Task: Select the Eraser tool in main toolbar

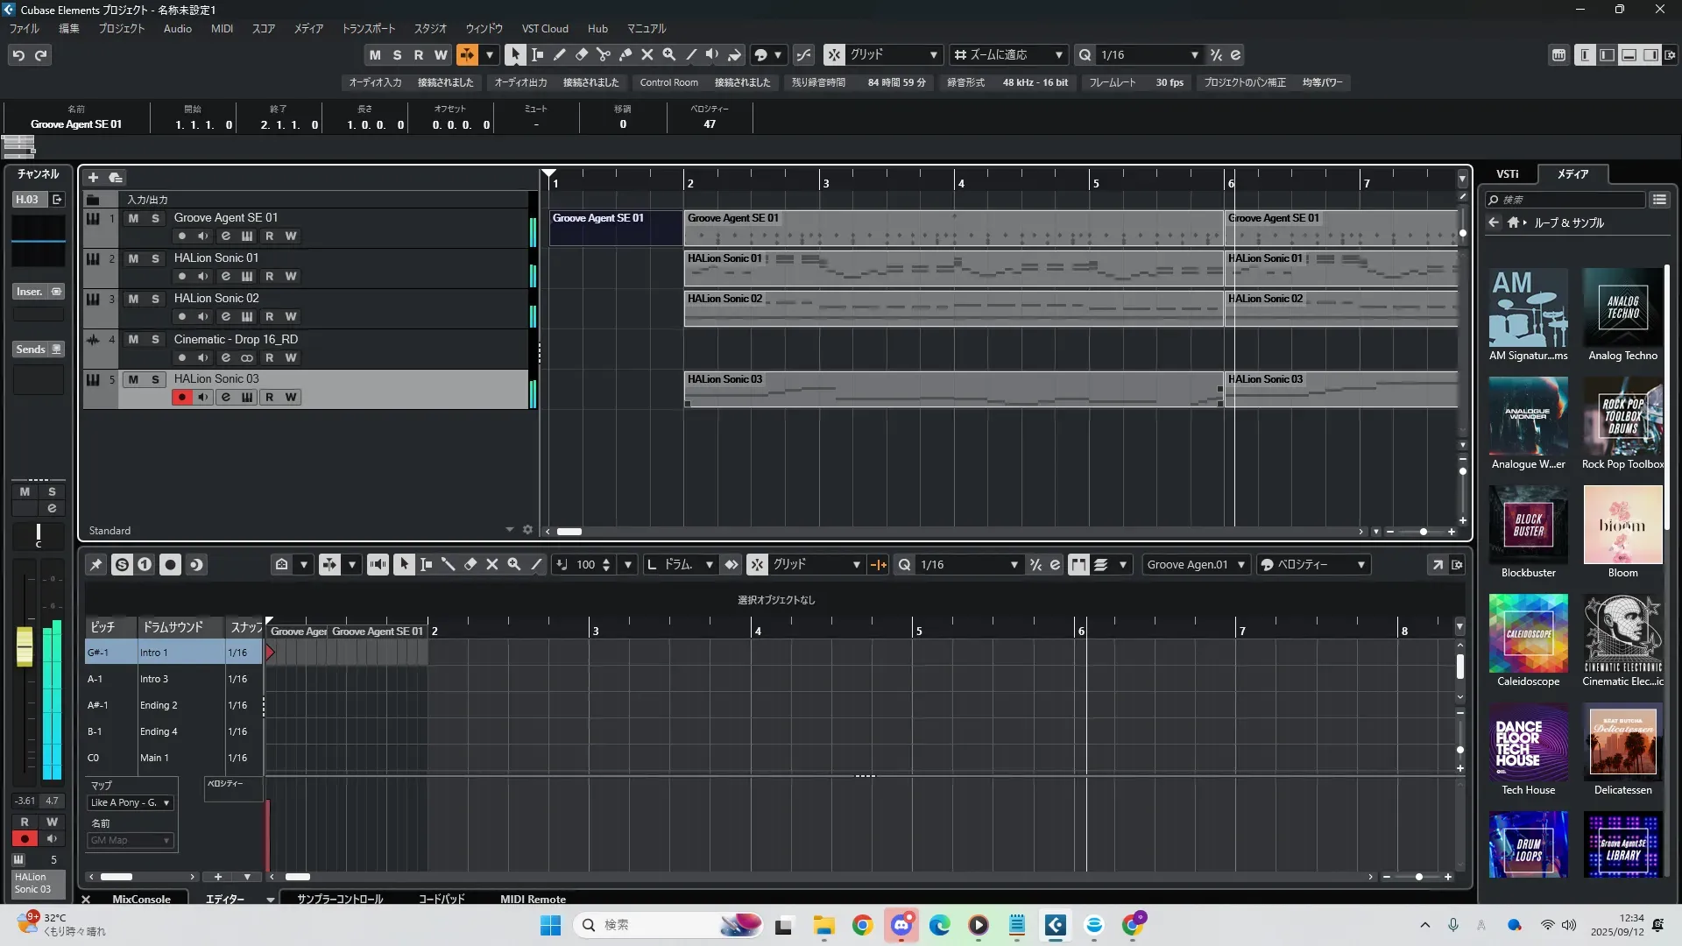Action: click(581, 54)
